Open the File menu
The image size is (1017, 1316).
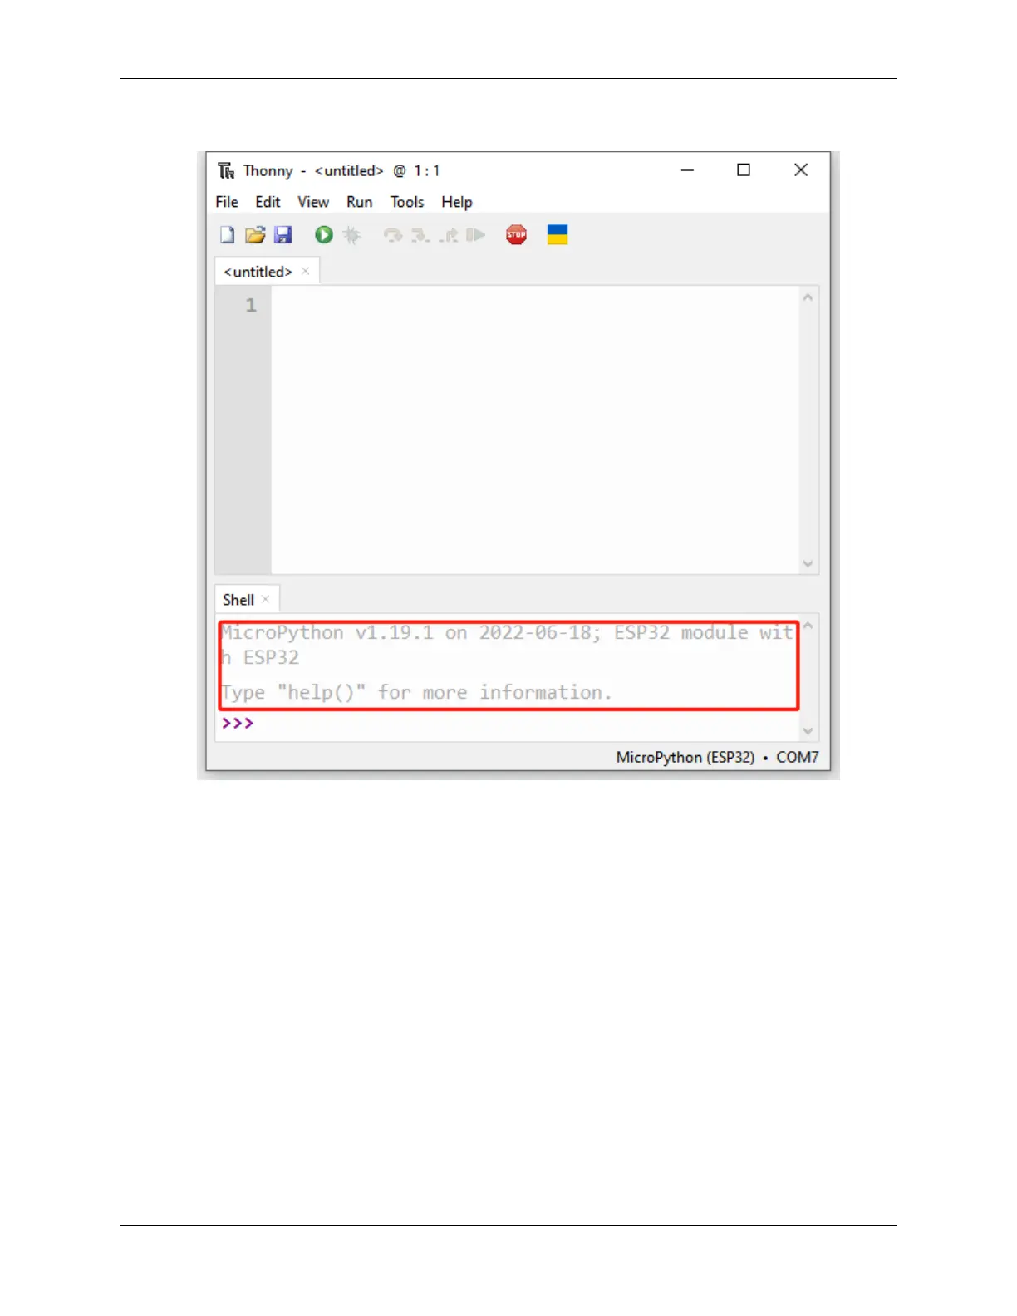(x=227, y=202)
